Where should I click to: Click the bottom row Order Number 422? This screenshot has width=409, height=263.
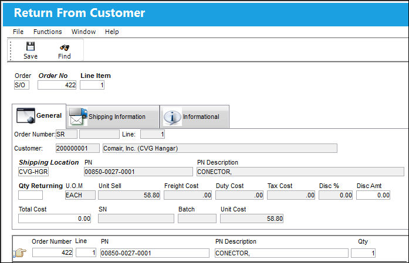click(52, 253)
